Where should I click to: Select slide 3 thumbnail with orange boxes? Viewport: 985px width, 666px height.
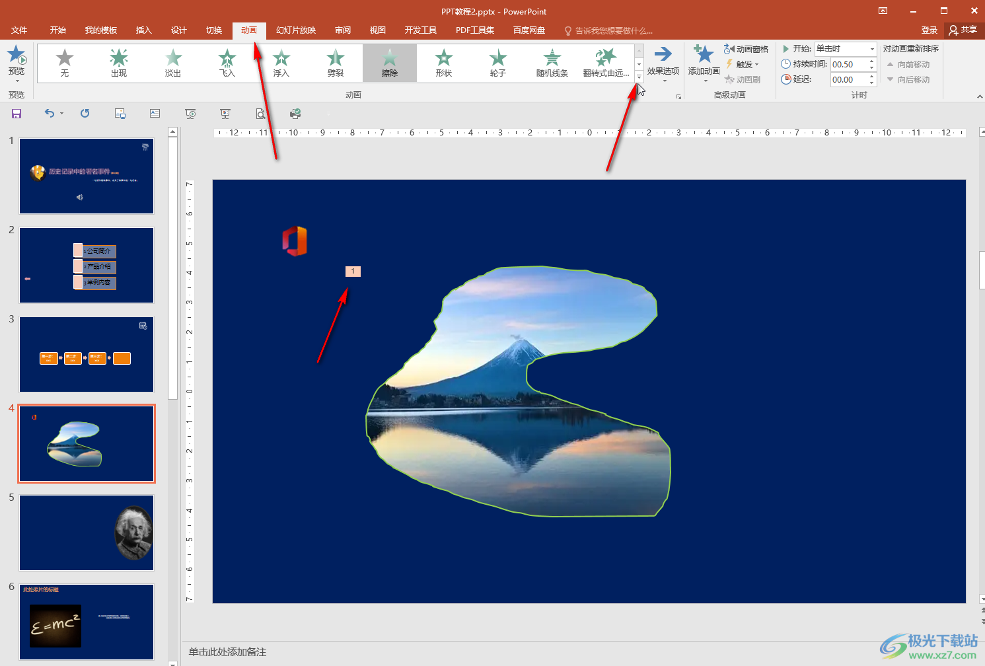click(x=87, y=354)
